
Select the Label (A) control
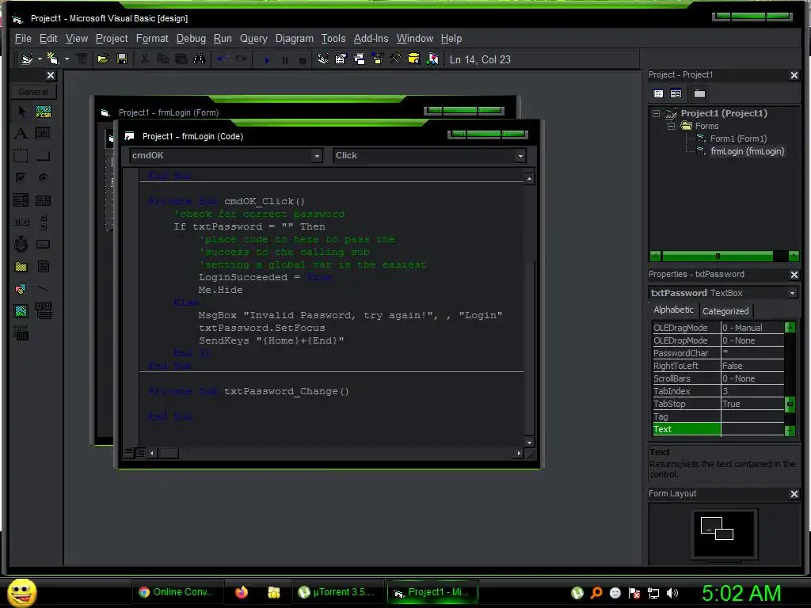click(x=21, y=133)
